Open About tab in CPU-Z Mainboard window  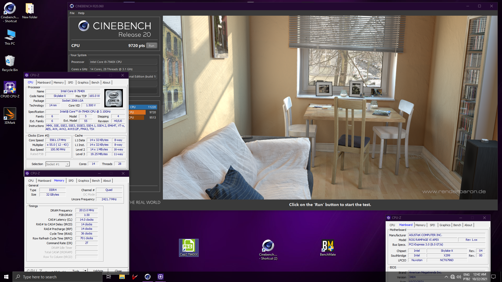tap(468, 225)
